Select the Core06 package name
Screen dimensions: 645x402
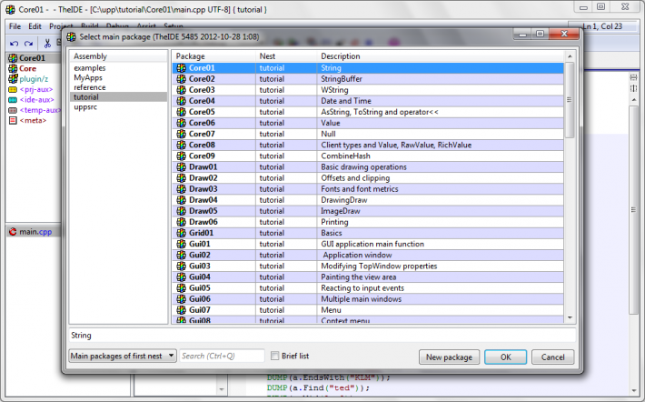[202, 123]
